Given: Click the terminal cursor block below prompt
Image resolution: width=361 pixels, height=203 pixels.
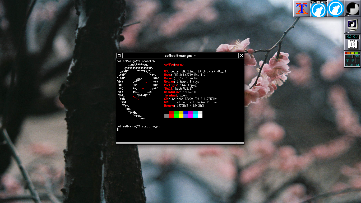Looking at the screenshot, I should (118, 130).
